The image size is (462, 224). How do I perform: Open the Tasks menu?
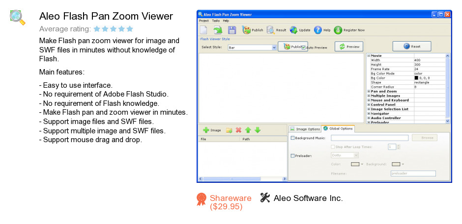216,21
